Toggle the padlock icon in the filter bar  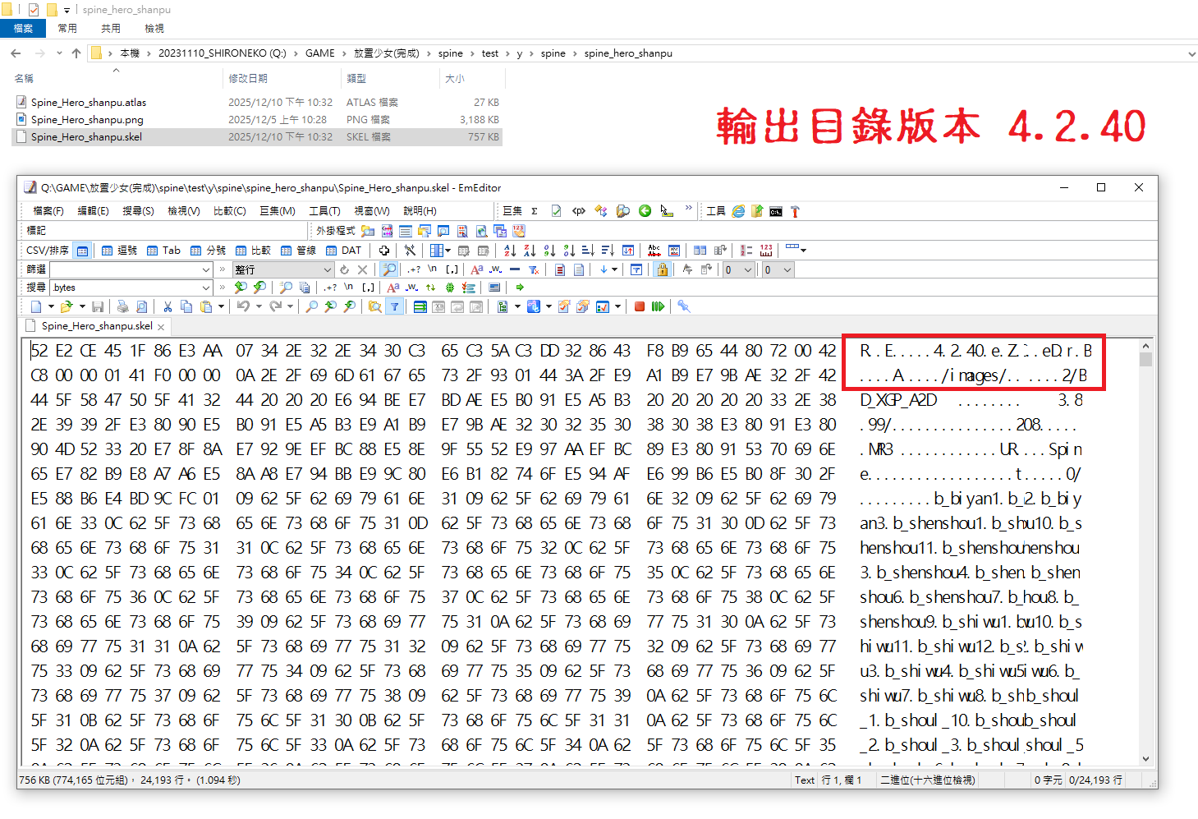pos(662,270)
